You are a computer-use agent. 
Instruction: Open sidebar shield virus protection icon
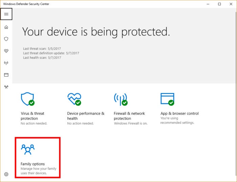(x=6, y=39)
